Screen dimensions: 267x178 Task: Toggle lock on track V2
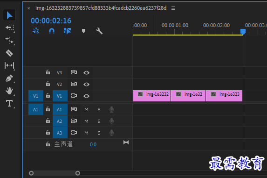[48, 84]
